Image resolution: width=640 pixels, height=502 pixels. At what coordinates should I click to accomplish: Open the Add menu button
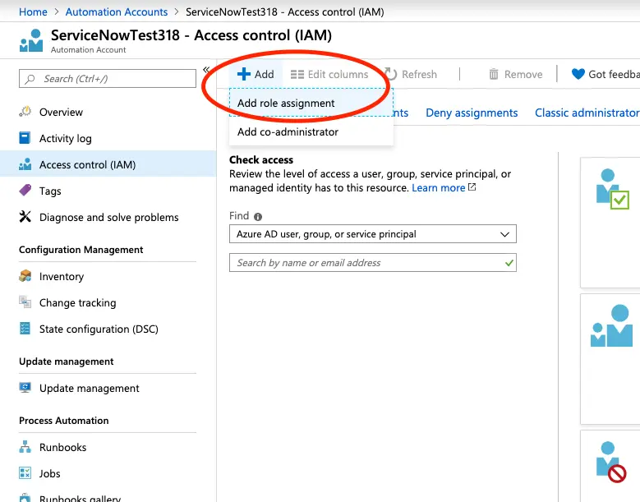[x=256, y=74]
